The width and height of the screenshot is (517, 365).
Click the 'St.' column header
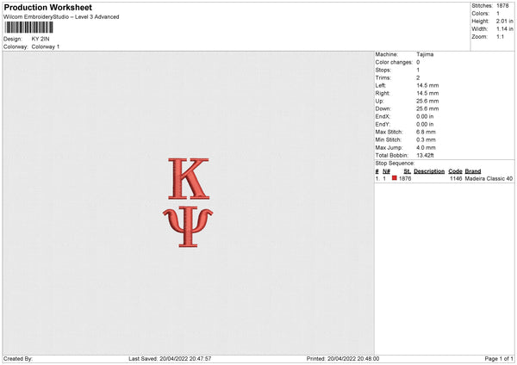click(408, 171)
